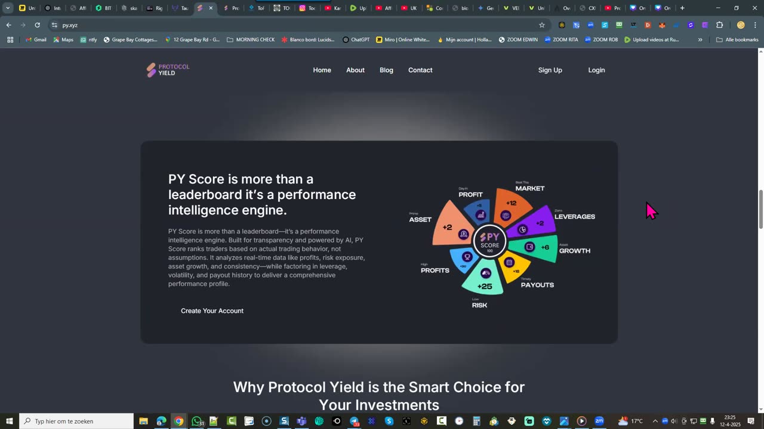Open the MORNING CHECK bookmarks folder

tap(251, 40)
